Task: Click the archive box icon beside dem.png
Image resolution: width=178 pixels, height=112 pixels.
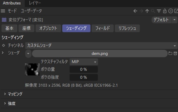Action: coord(175,53)
